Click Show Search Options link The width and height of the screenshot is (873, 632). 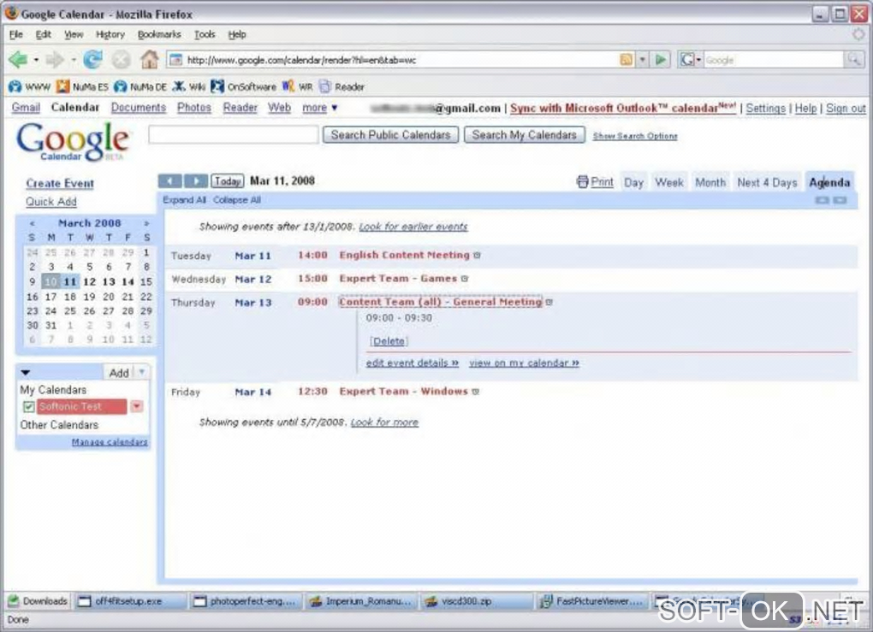pos(635,136)
